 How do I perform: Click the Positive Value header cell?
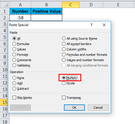coord(47,11)
